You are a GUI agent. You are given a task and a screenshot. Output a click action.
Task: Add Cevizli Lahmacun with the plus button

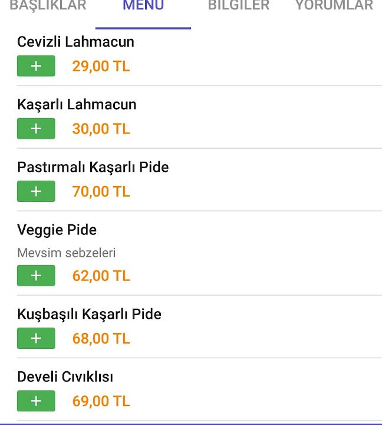(36, 66)
